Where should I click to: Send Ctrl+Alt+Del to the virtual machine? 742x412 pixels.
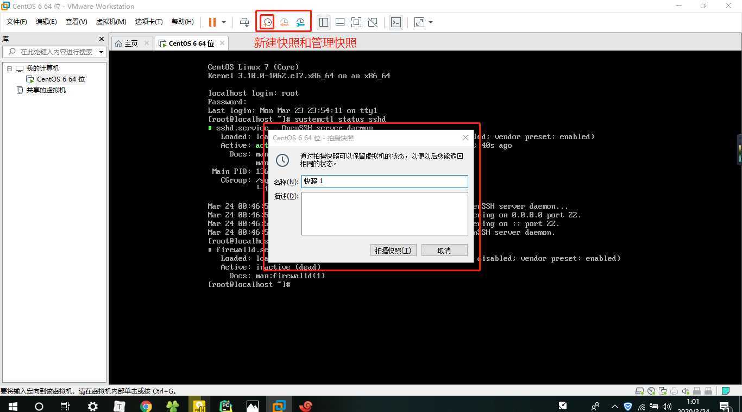(x=244, y=22)
